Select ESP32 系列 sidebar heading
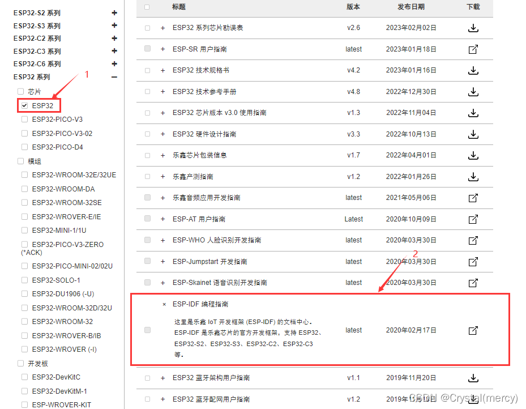Image resolution: width=526 pixels, height=409 pixels. click(32, 77)
